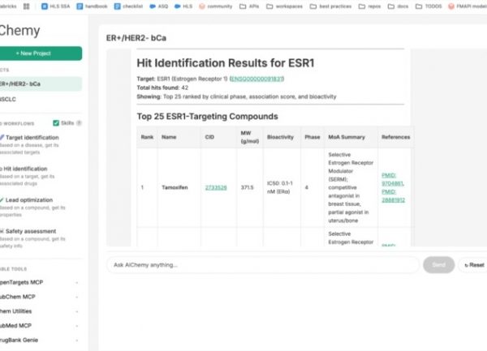Click the Ask AiChemy anything input field

[x=263, y=265]
